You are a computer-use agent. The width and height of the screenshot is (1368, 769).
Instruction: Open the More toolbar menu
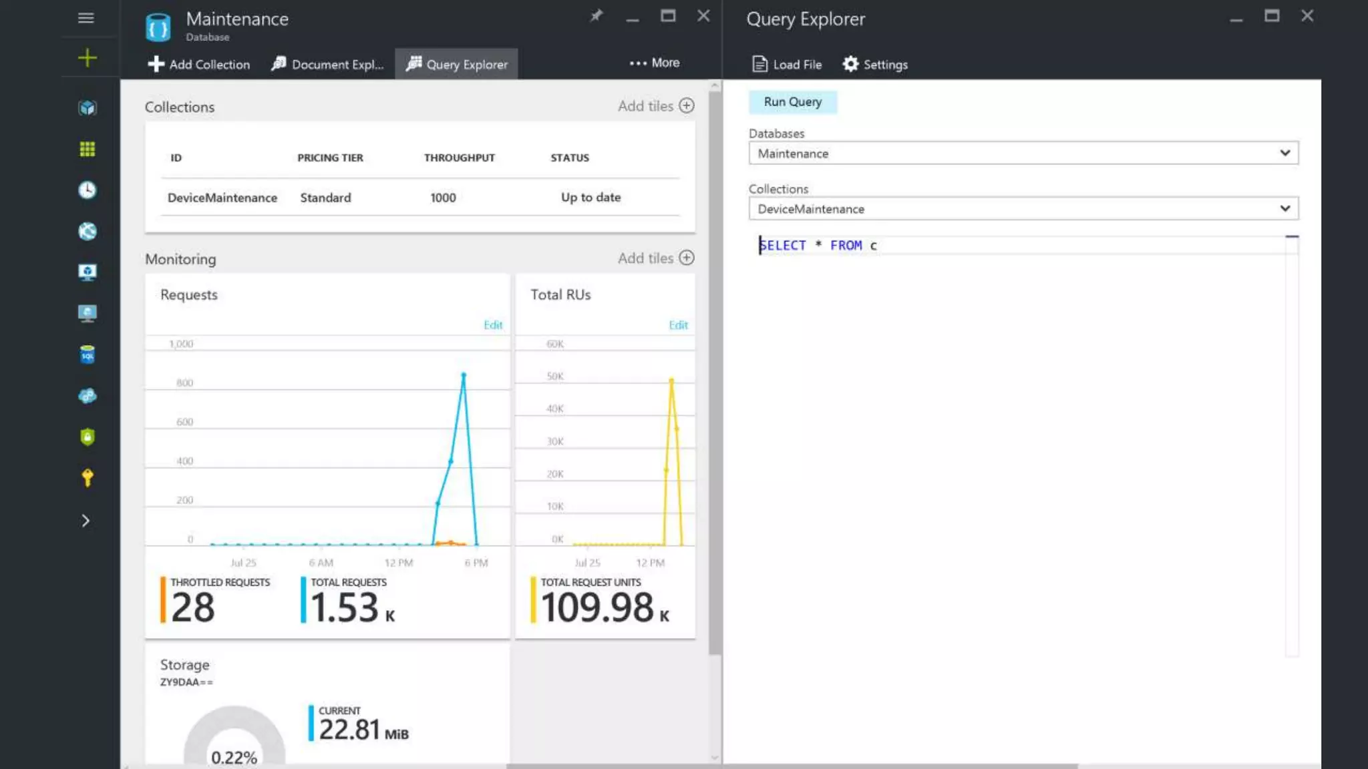(655, 63)
